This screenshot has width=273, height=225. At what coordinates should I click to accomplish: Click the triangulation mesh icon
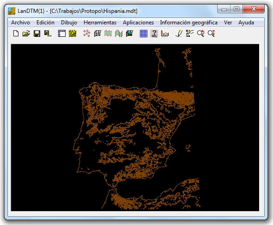click(97, 33)
